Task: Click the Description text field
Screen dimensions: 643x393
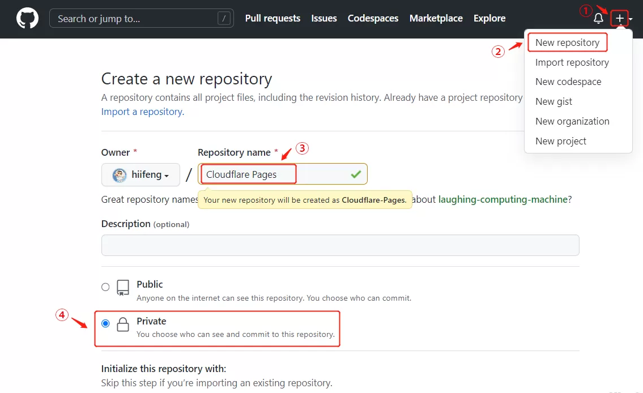Action: [340, 245]
